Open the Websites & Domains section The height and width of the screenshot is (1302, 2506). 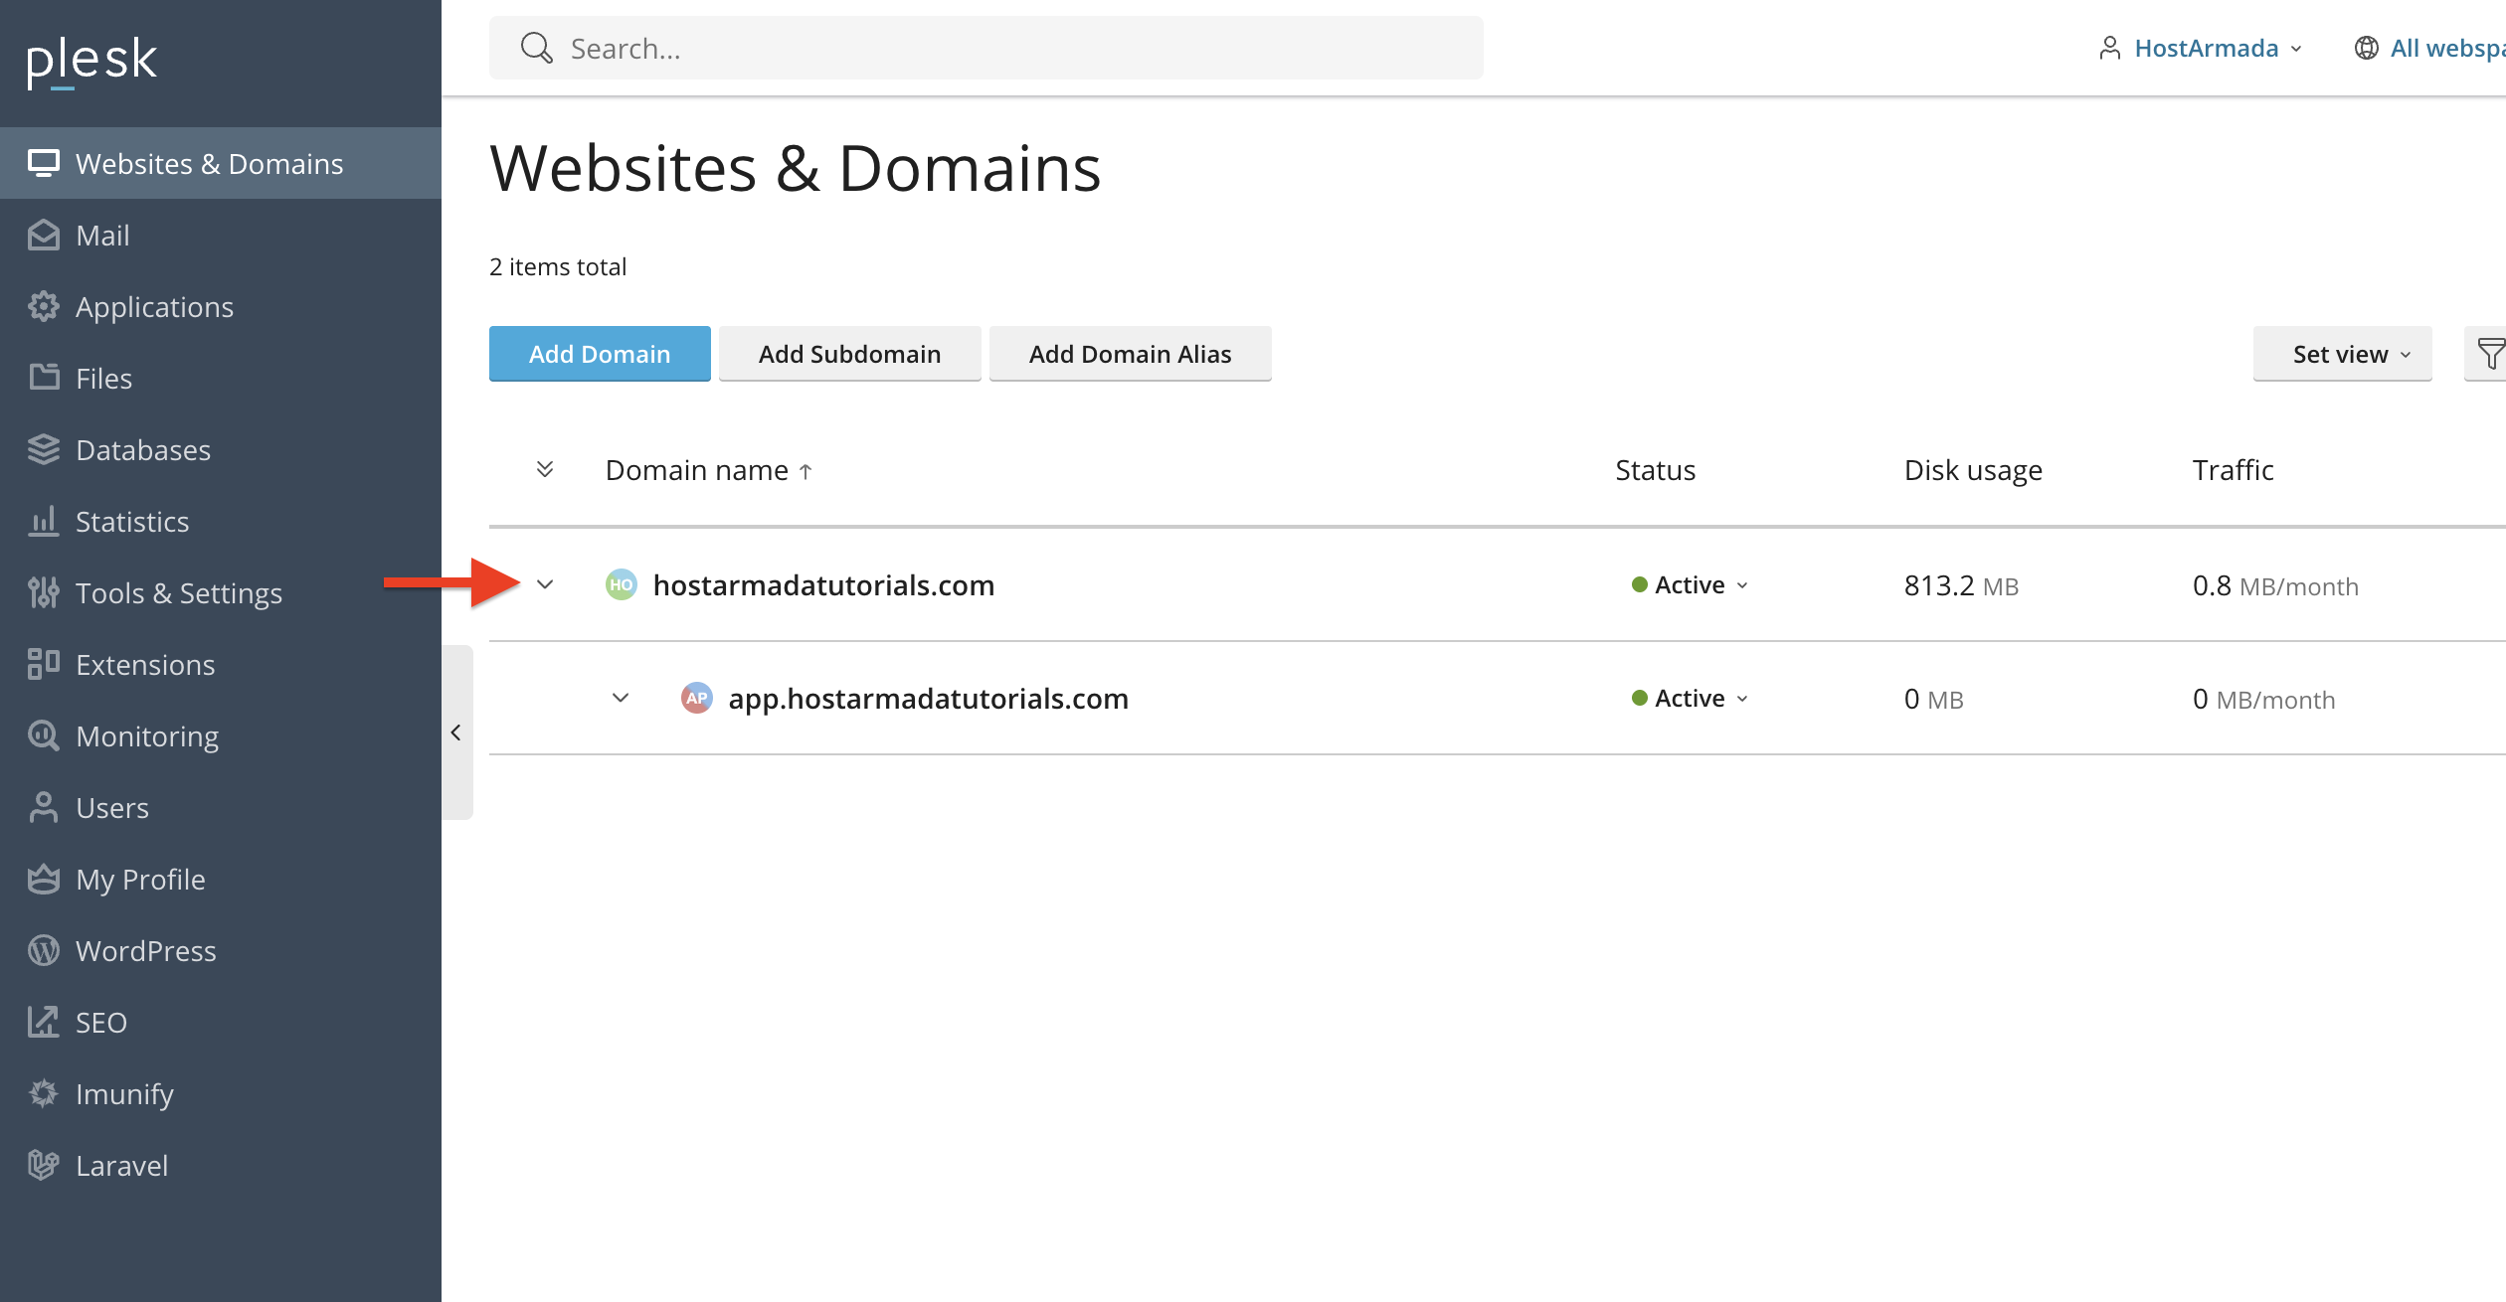coord(209,163)
